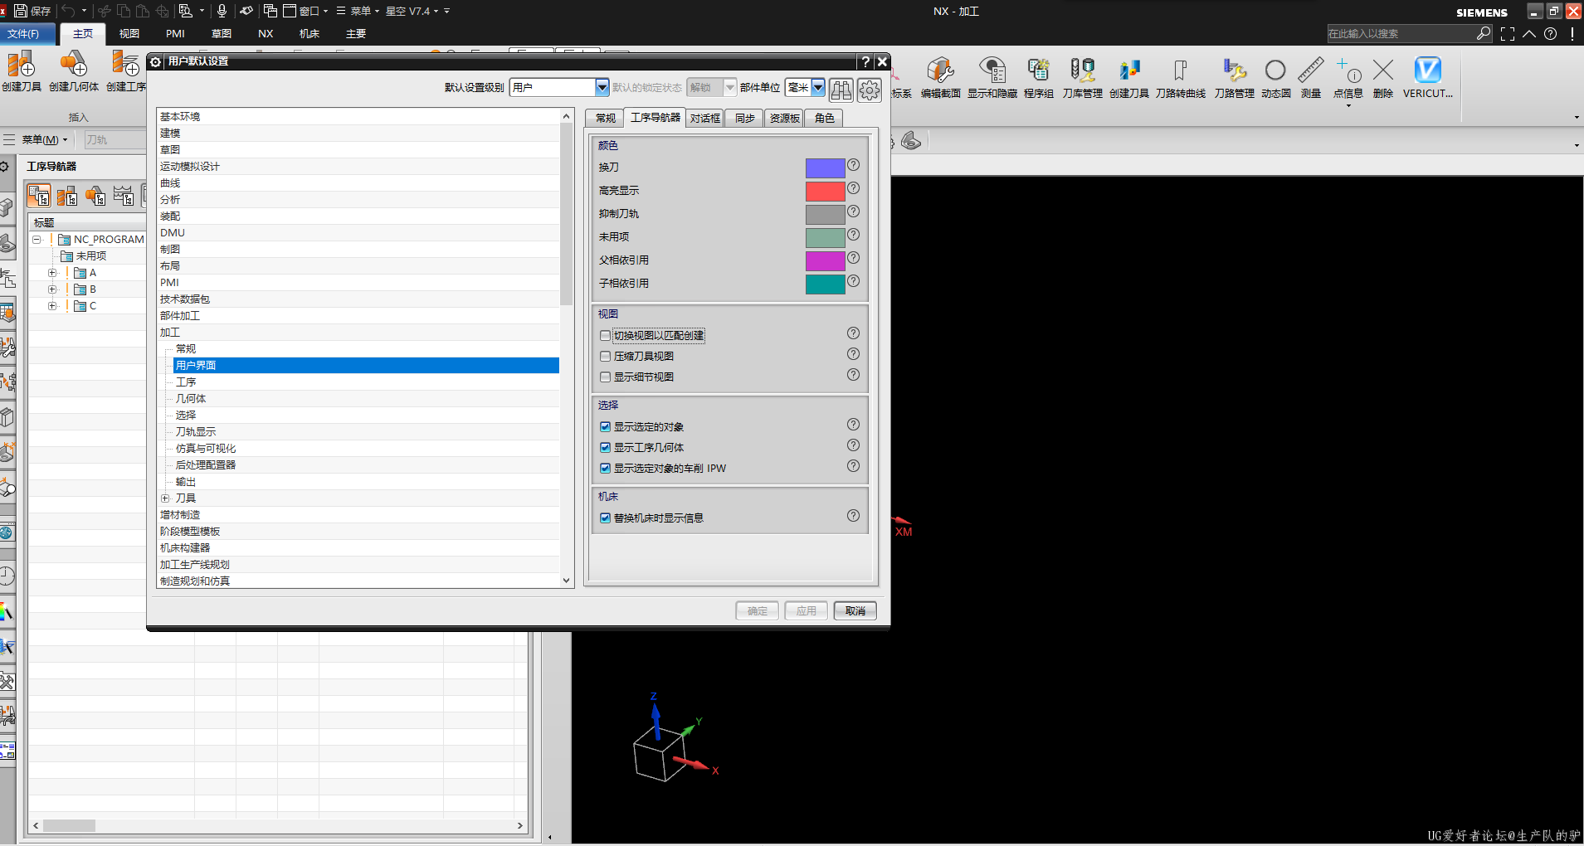Screen dimensions: 1584x846
Task: Open the 视图 ribbon tab
Action: tap(129, 34)
